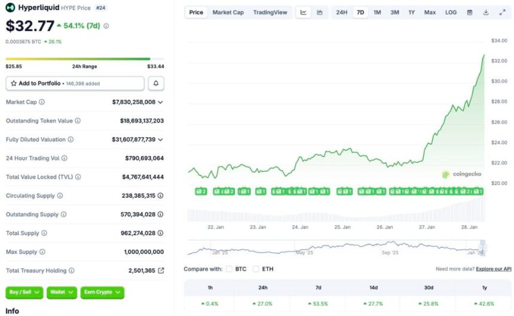The image size is (514, 316).
Task: Switch to line chart view icon
Action: point(304,13)
